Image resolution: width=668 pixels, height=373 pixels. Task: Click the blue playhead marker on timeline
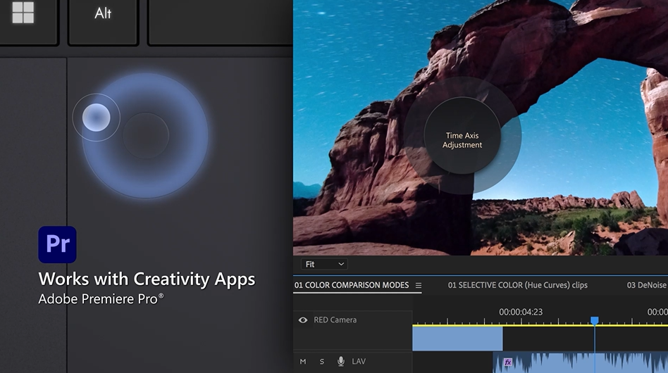point(594,321)
